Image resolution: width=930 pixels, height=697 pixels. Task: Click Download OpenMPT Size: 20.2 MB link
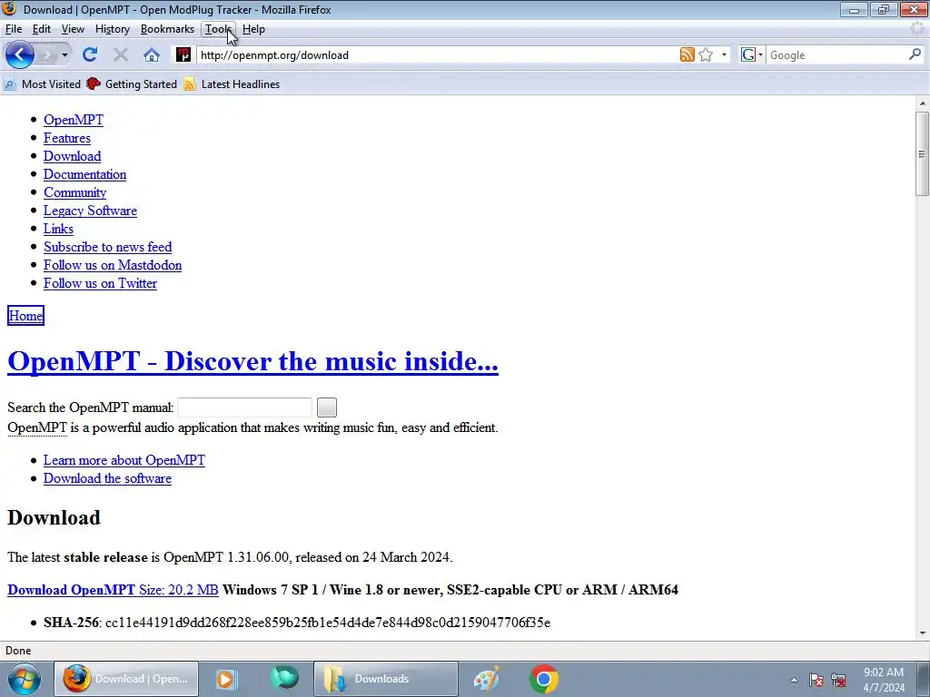pyautogui.click(x=113, y=590)
